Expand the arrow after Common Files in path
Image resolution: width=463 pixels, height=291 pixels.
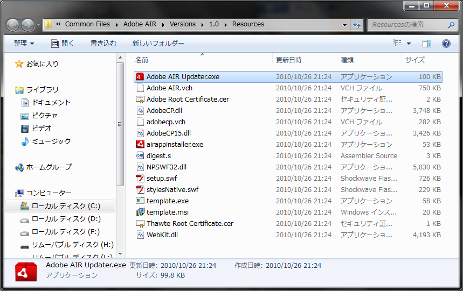pyautogui.click(x=117, y=25)
